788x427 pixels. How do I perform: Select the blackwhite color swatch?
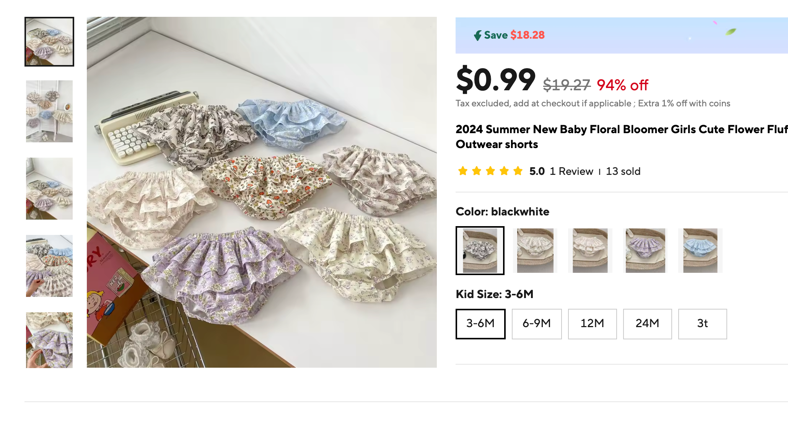tap(480, 251)
